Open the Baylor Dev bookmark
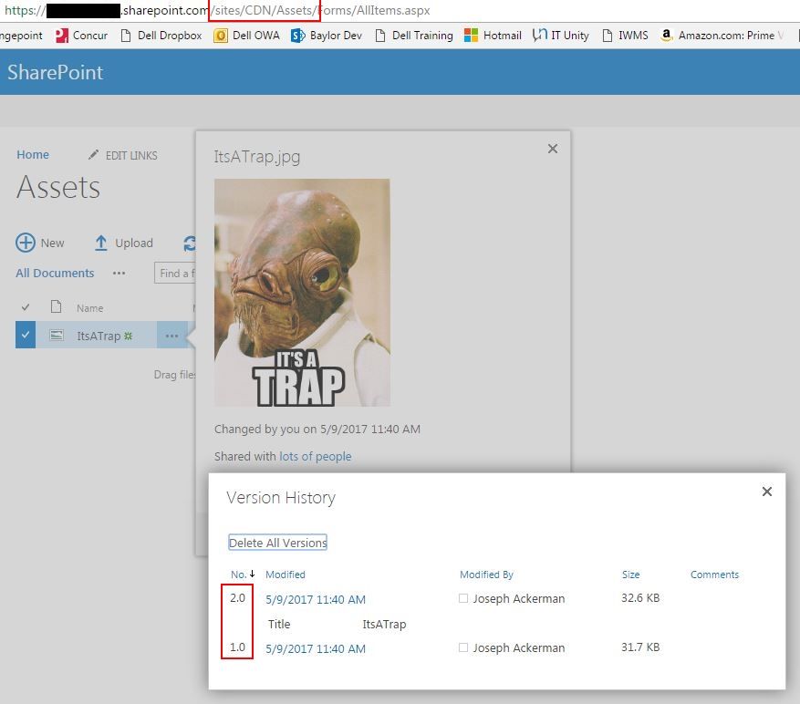Image resolution: width=800 pixels, height=704 pixels. pos(327,36)
